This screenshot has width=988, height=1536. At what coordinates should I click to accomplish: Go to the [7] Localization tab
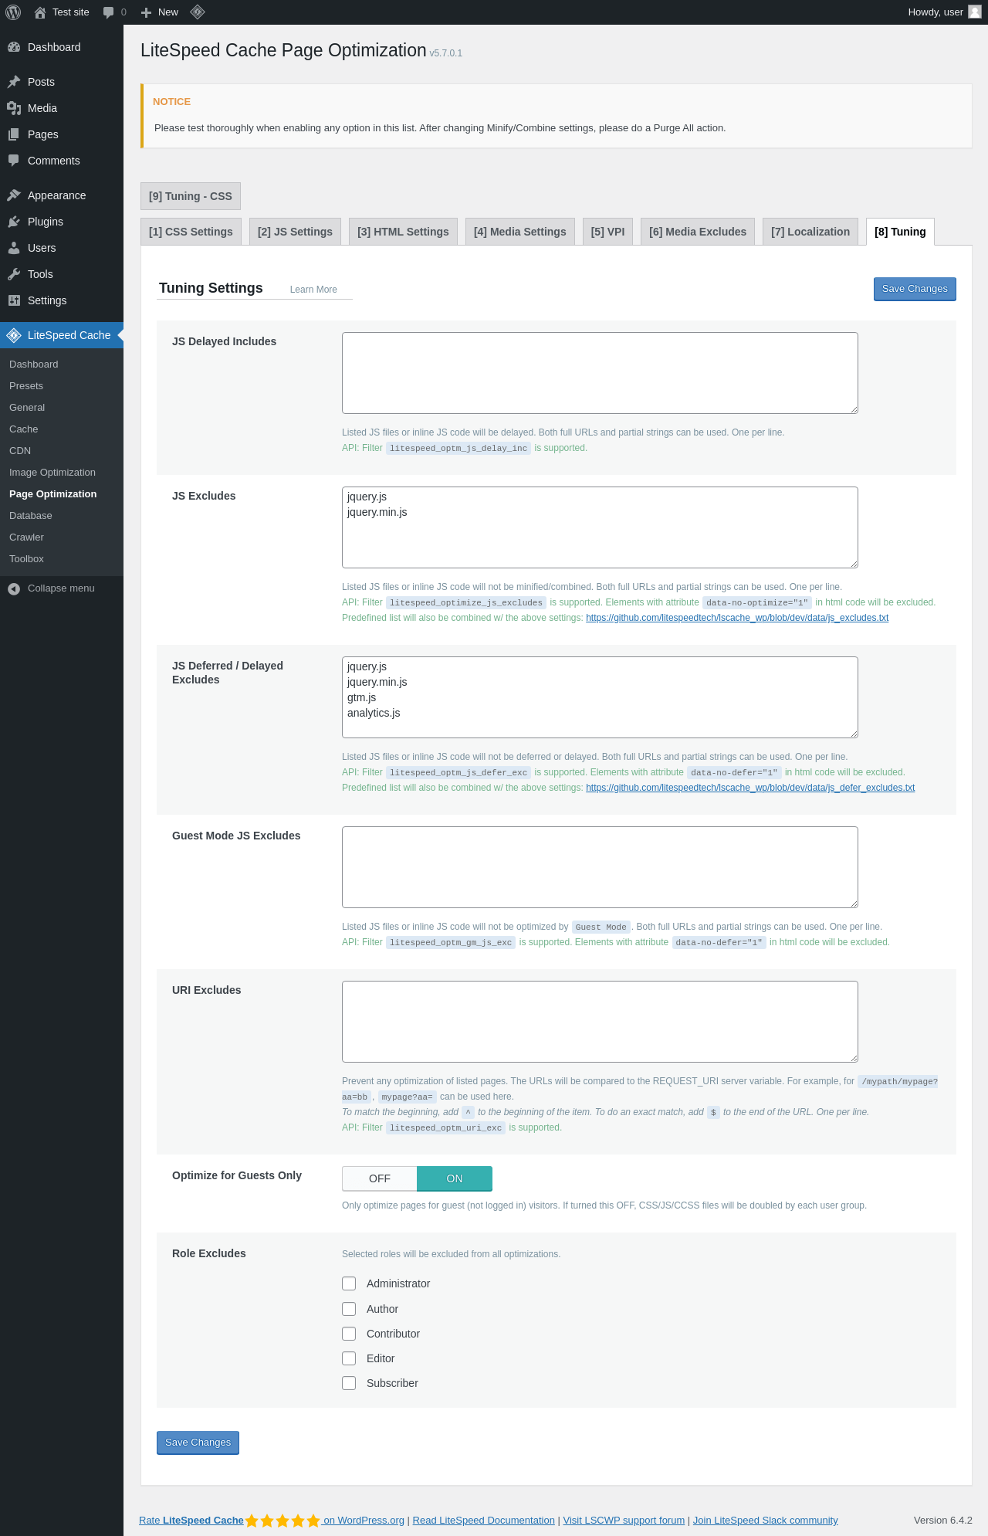[810, 232]
